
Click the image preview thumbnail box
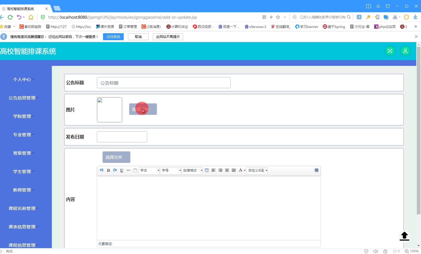(x=109, y=110)
